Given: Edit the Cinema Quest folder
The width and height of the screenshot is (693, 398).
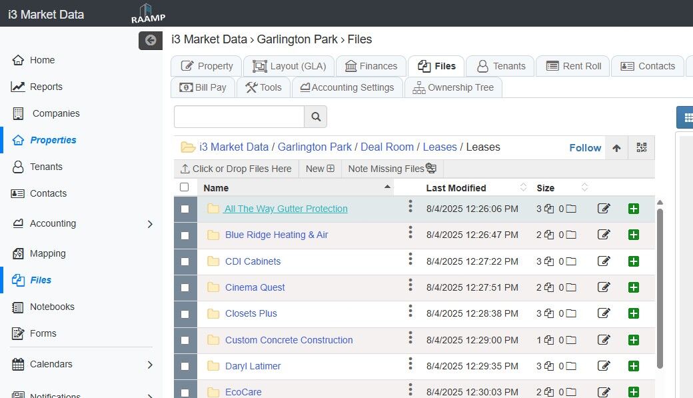Looking at the screenshot, I should coord(604,287).
